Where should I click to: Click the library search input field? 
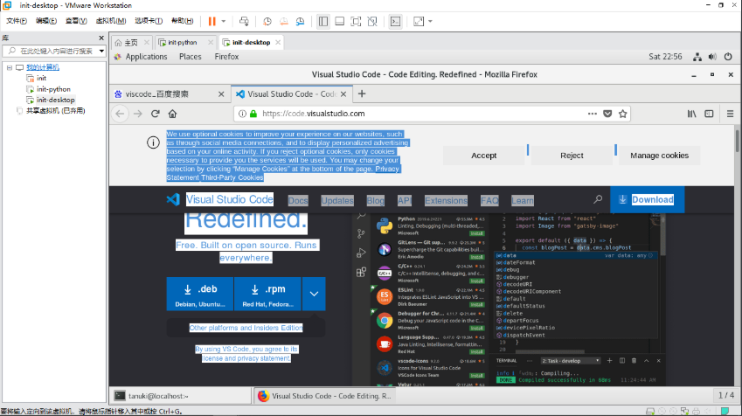click(x=52, y=51)
